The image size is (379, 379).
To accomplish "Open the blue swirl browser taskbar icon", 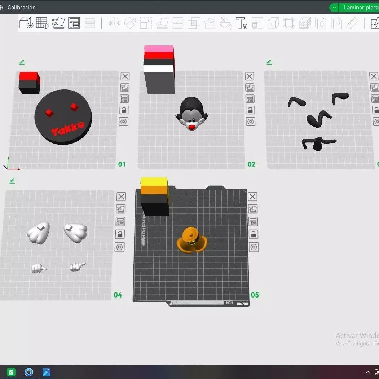I will click(29, 372).
